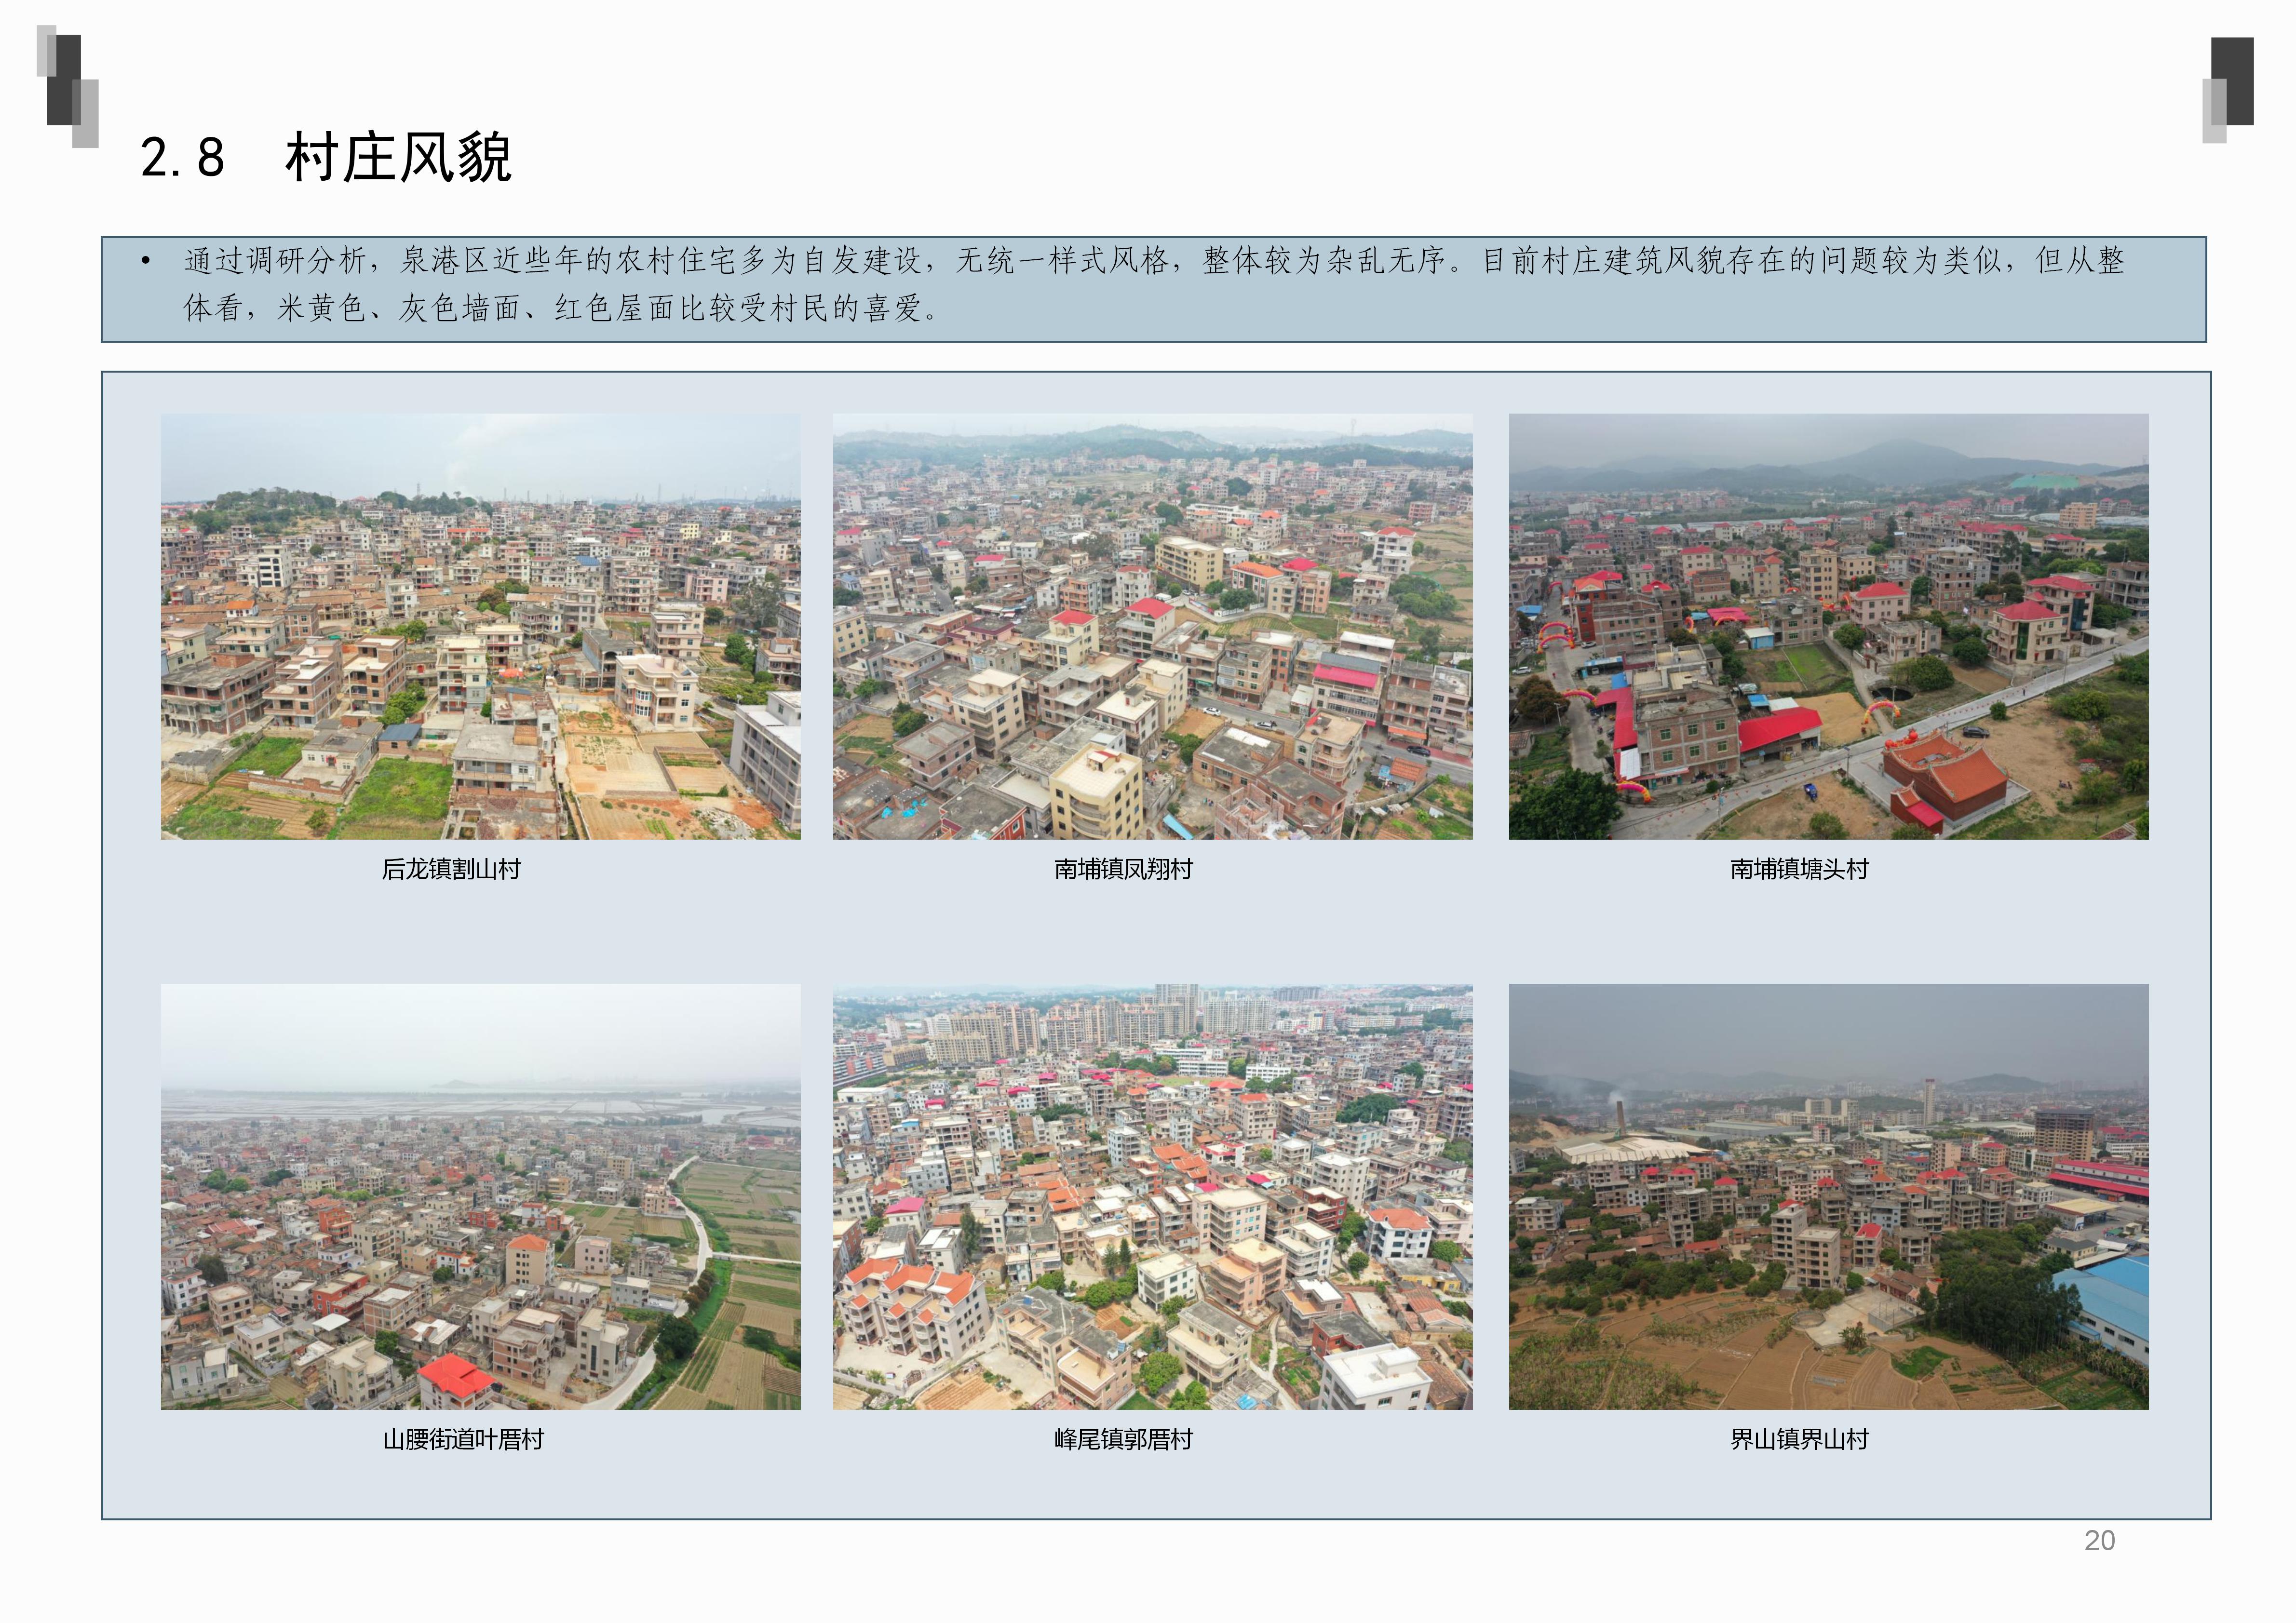Image resolution: width=2296 pixels, height=1623 pixels.
Task: Click the 界山镇界山村 aerial photo
Action: tap(1828, 1196)
